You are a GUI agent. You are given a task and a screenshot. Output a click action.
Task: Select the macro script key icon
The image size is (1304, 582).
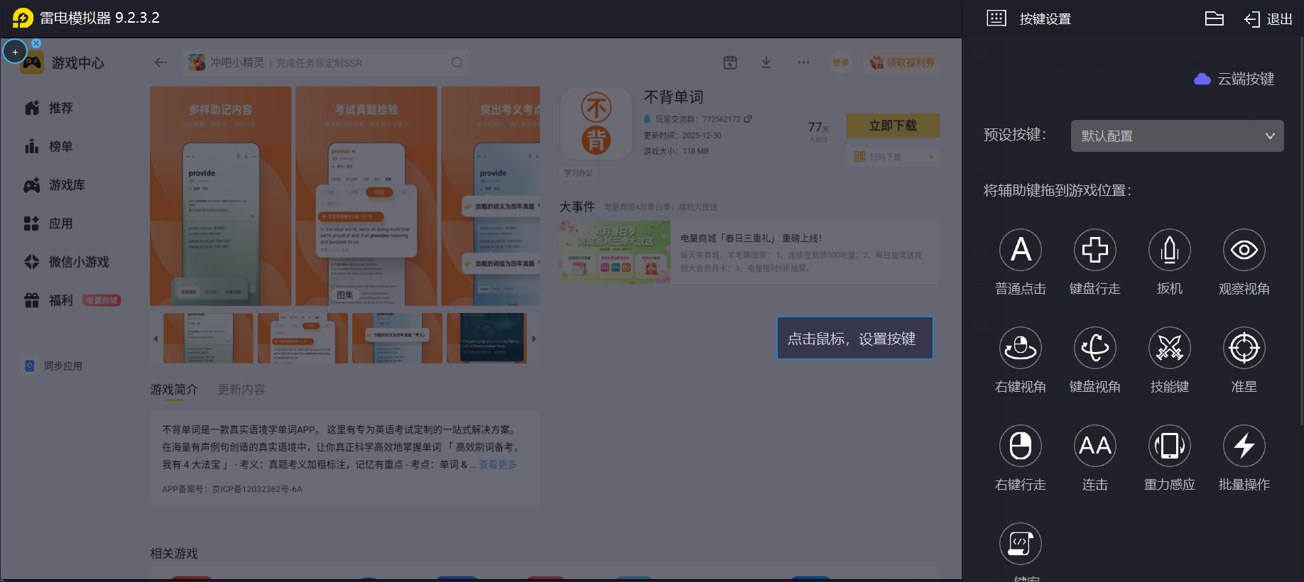(x=1021, y=544)
